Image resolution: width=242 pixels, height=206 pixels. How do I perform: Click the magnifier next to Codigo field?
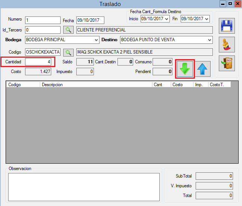pyautogui.click(x=68, y=52)
